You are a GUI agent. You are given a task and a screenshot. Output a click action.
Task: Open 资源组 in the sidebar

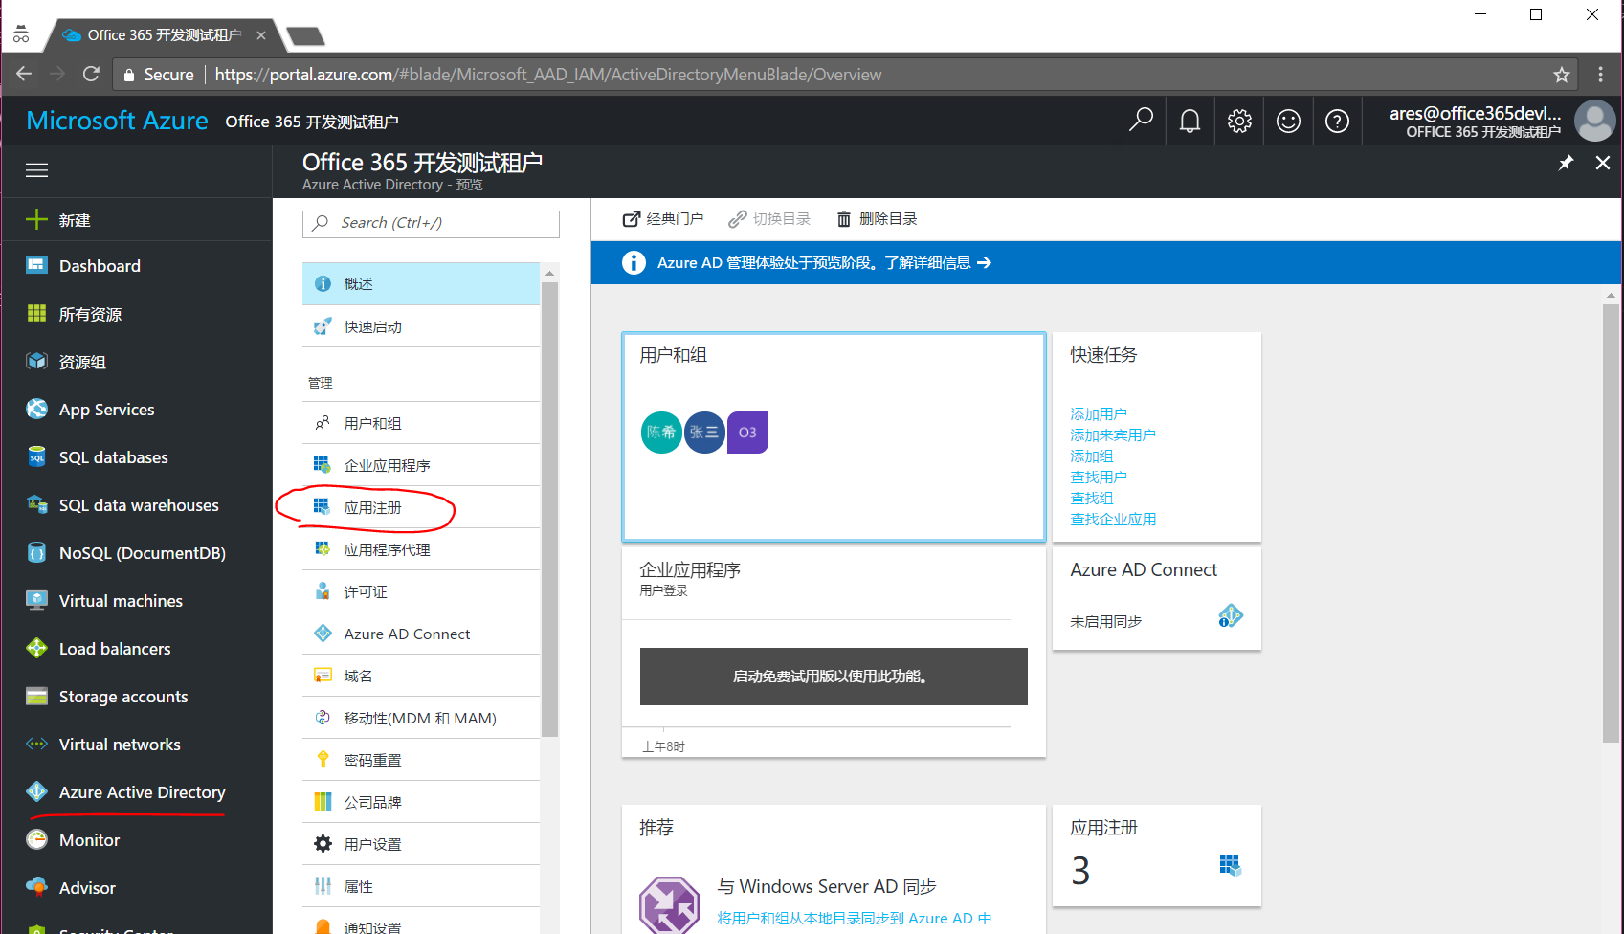click(x=137, y=362)
